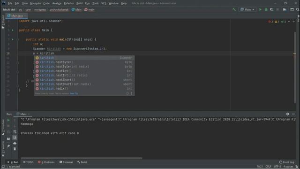The image size is (300, 169).
Task: Open the Code menu
Action: [x=46, y=3]
